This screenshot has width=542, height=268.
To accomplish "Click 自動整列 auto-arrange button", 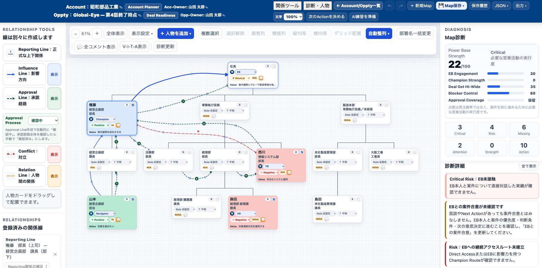I will (x=379, y=34).
